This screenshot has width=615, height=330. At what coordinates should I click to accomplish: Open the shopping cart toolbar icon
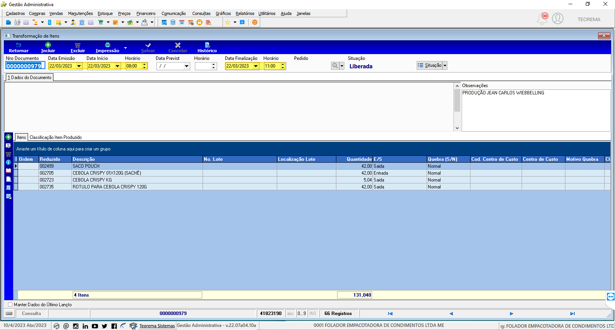[101, 22]
